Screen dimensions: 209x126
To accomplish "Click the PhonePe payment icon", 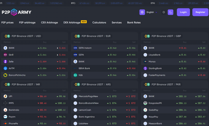I will tap(5, 123).
